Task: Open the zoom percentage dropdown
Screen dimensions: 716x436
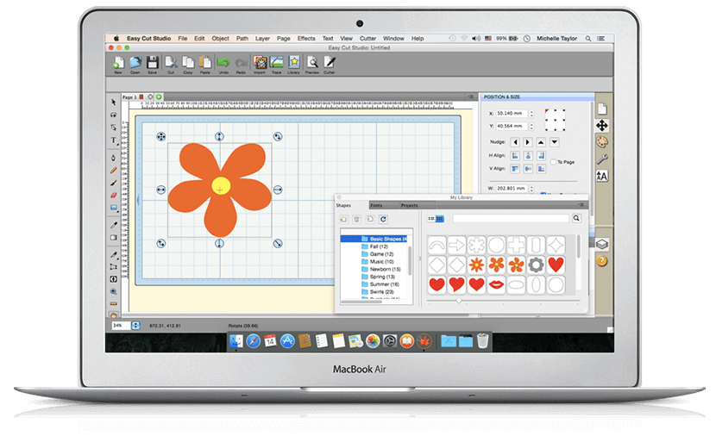Action: pos(134,326)
